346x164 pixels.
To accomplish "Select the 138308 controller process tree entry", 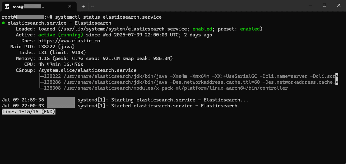I will 163,88.
